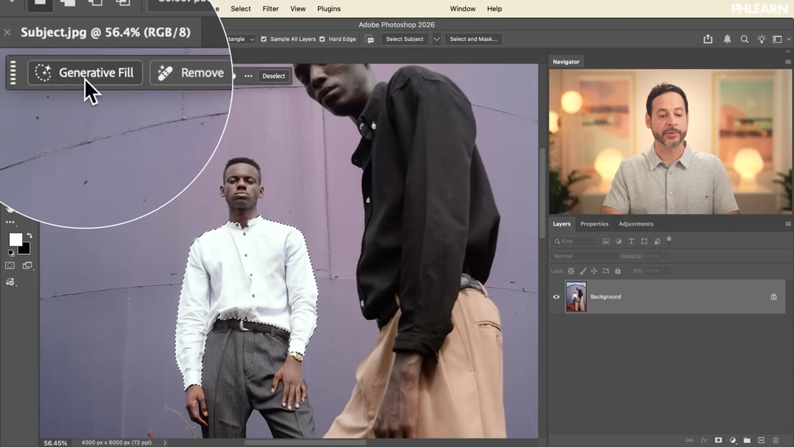794x447 pixels.
Task: Toggle the shape layers filter
Action: tap(644, 241)
